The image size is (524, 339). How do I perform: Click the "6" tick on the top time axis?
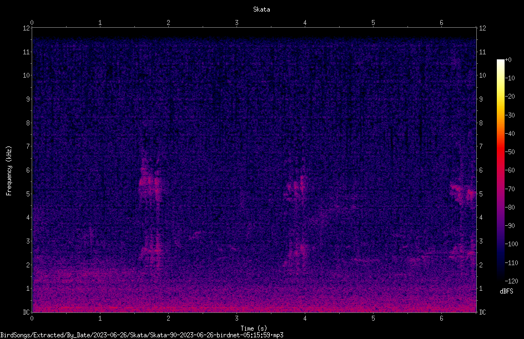pyautogui.click(x=441, y=23)
